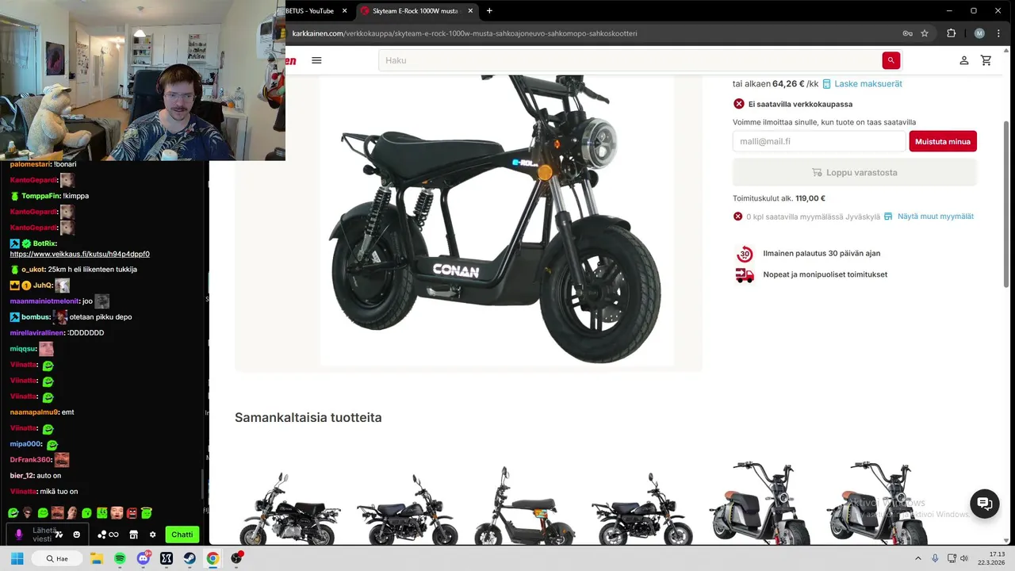This screenshot has width=1015, height=571.
Task: Click 'Nopeat ja monipuoliset toimitukset' text
Action: pos(825,274)
